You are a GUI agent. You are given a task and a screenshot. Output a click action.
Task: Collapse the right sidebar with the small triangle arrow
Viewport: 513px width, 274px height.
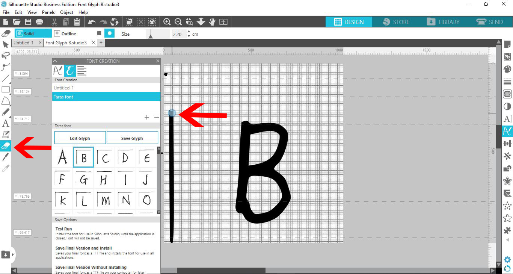coord(507,240)
